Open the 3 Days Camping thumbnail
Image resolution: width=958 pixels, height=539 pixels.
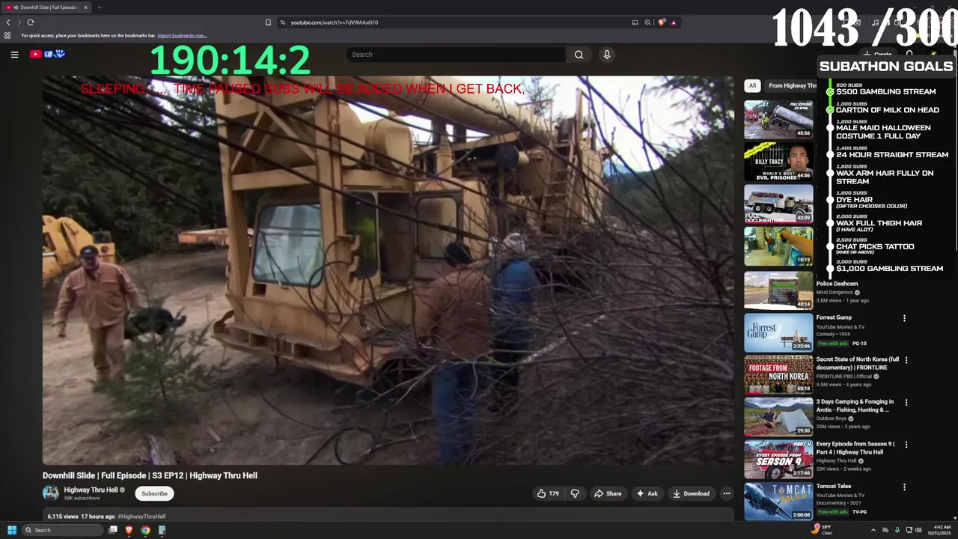(778, 417)
